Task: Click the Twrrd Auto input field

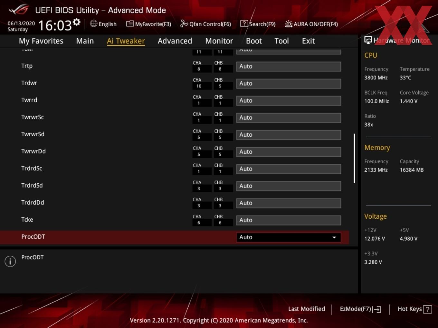Action: pos(289,101)
